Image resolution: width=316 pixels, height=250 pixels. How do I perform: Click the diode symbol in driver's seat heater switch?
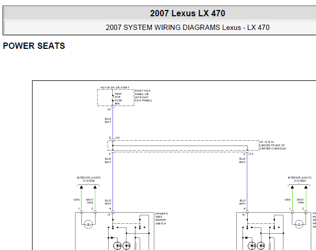112,238
